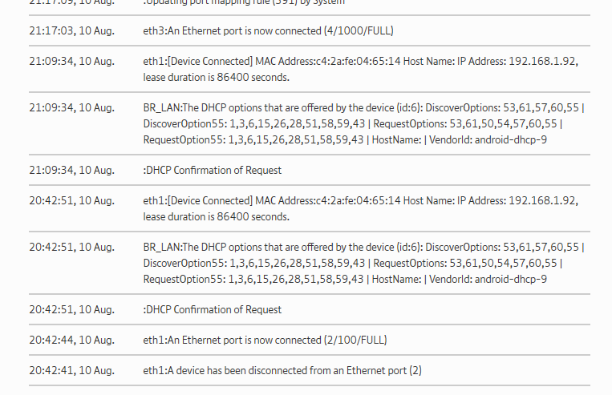Click the timestamp beside the 21:09:34 BR_LAN entry
Viewport: 612px width, 395px height.
pyautogui.click(x=71, y=108)
